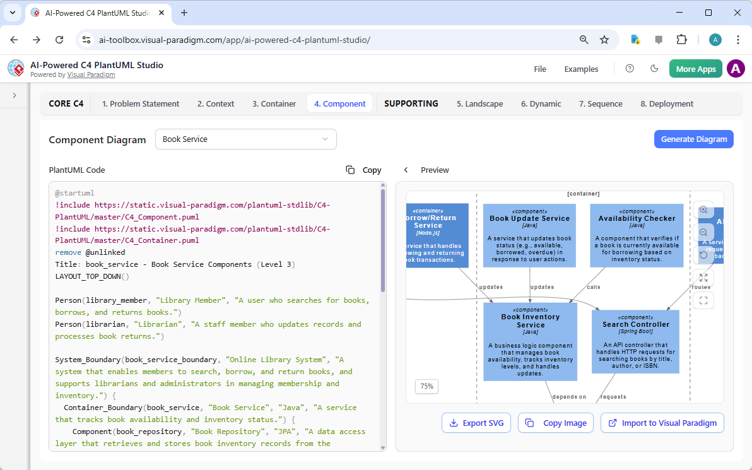Click the Generate Diagram button
The image size is (752, 470).
pos(693,139)
